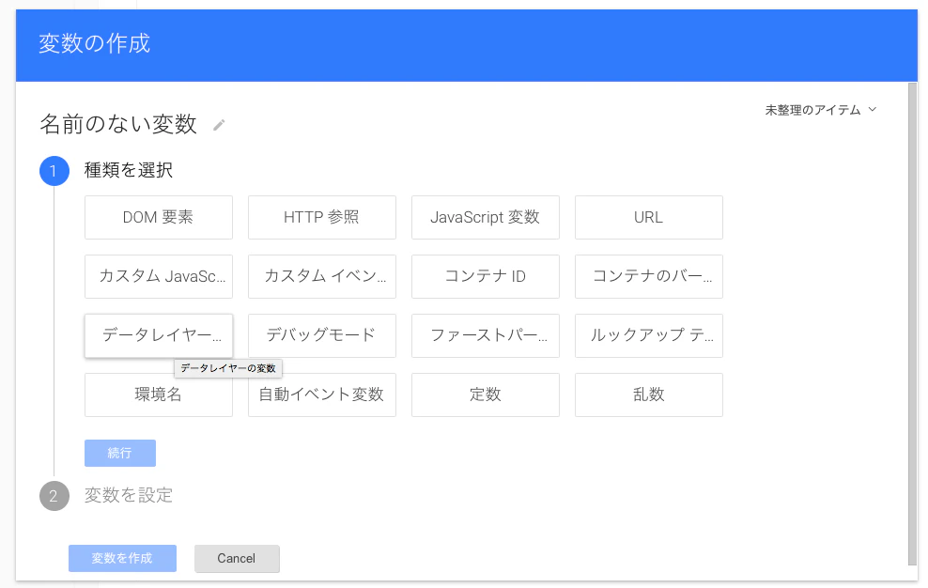The height and width of the screenshot is (588, 928).
Task: Choose the JavaScript 変数 type
Action: (486, 217)
